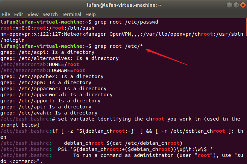Open the Terminal menu
This screenshot has height=164, width=247.
coord(72,14)
